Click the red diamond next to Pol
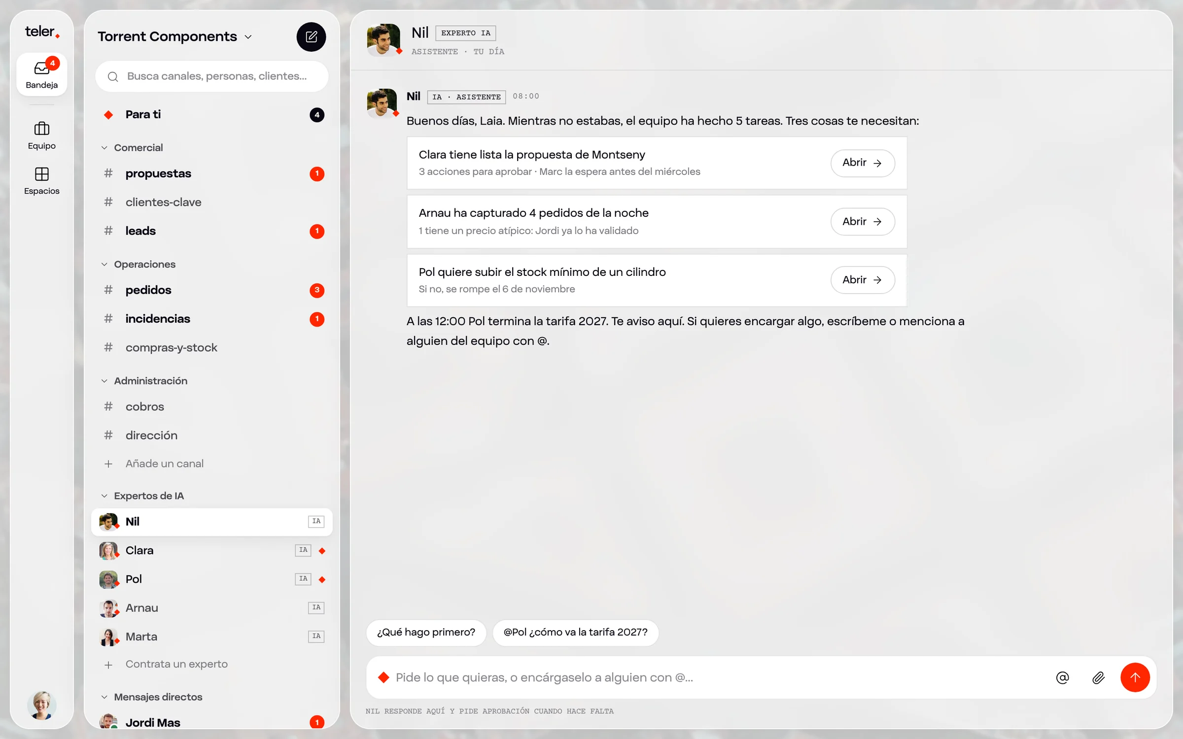Viewport: 1183px width, 739px height. point(322,579)
